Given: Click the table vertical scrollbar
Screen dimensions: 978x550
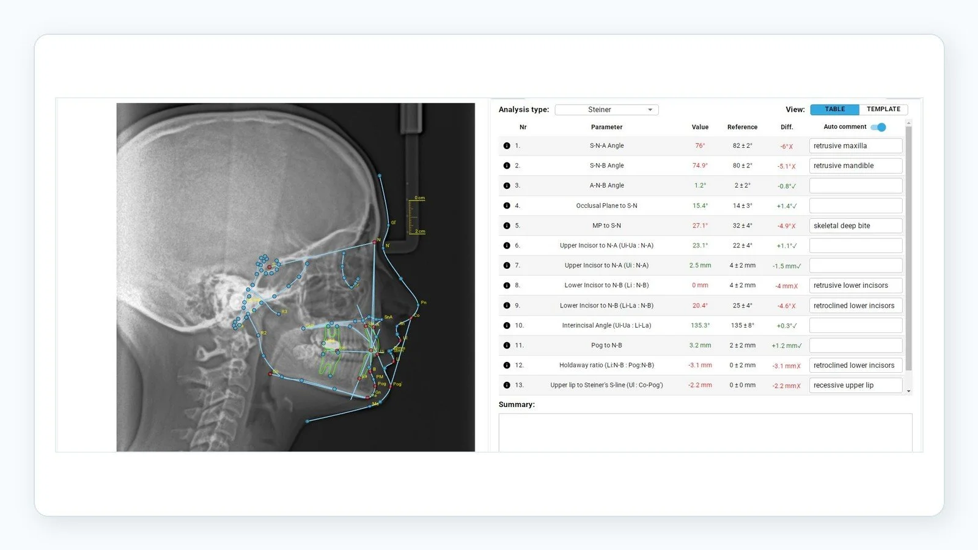Looking at the screenshot, I should (908, 248).
